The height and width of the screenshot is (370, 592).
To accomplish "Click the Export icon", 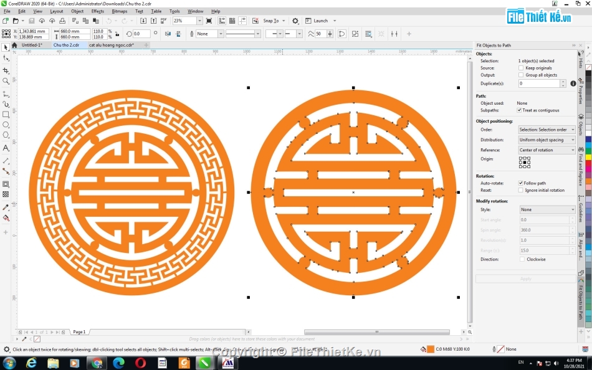I will point(154,21).
